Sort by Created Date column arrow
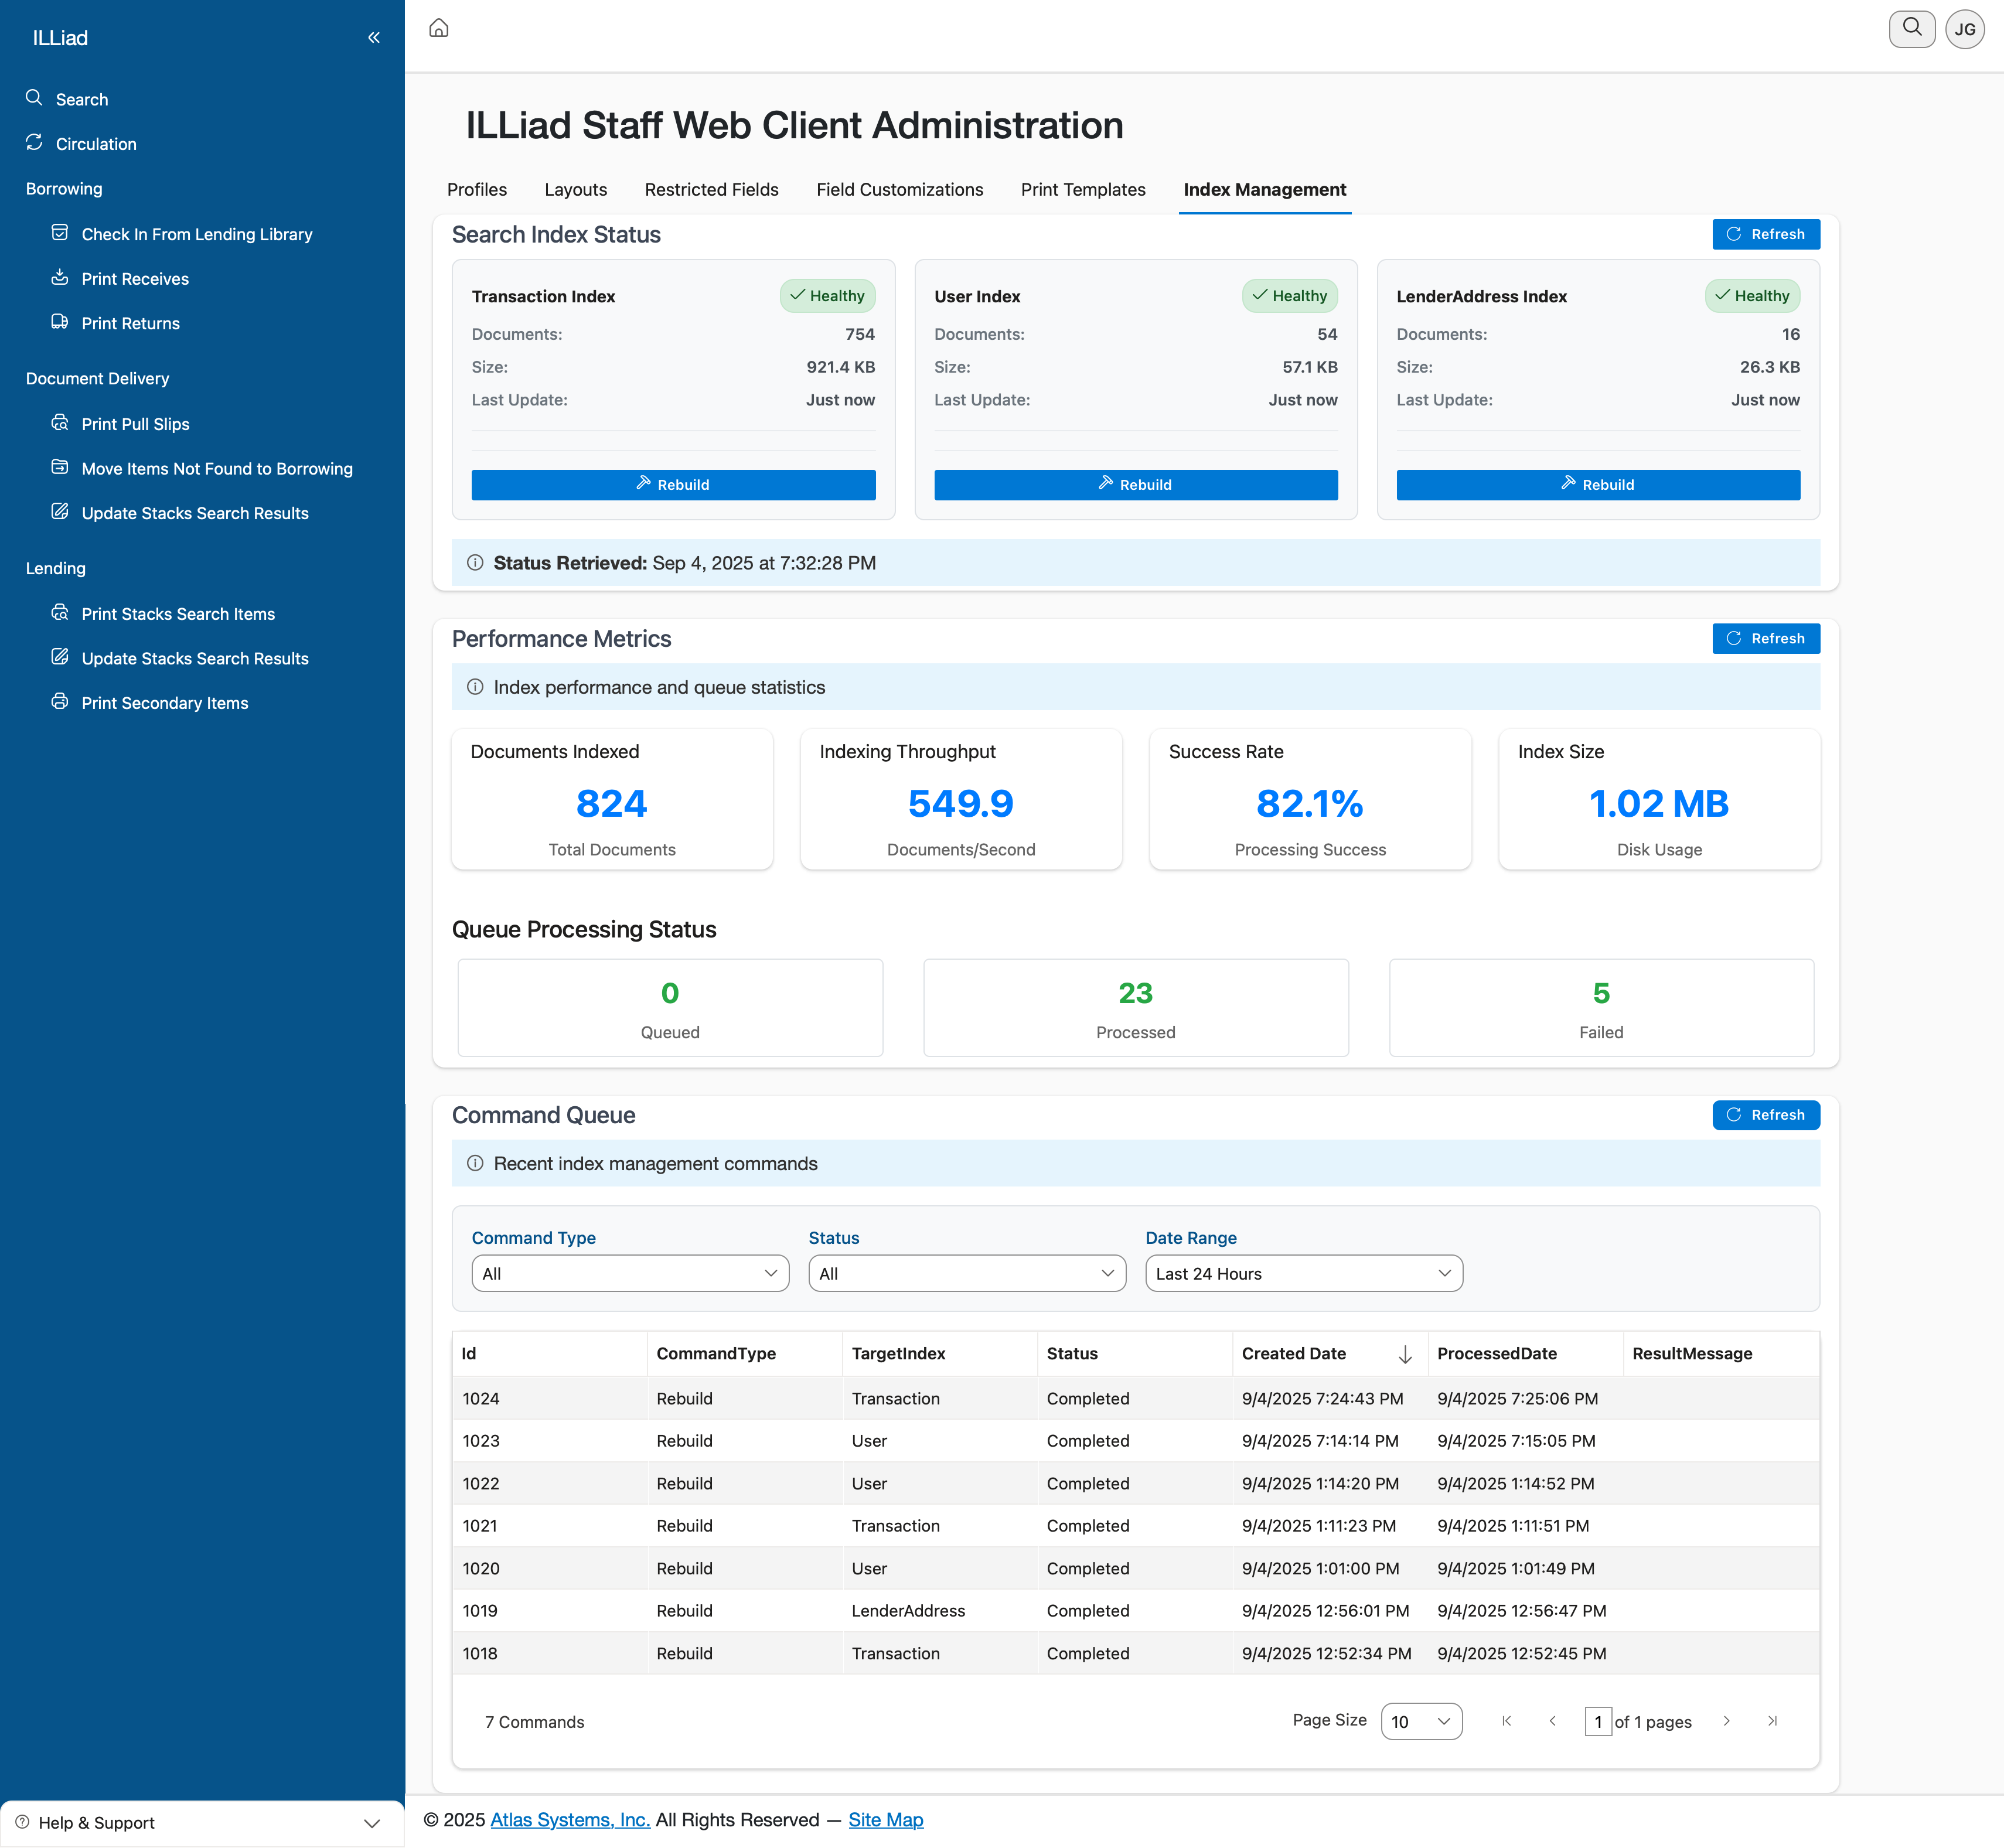This screenshot has width=2004, height=1848. [x=1404, y=1354]
